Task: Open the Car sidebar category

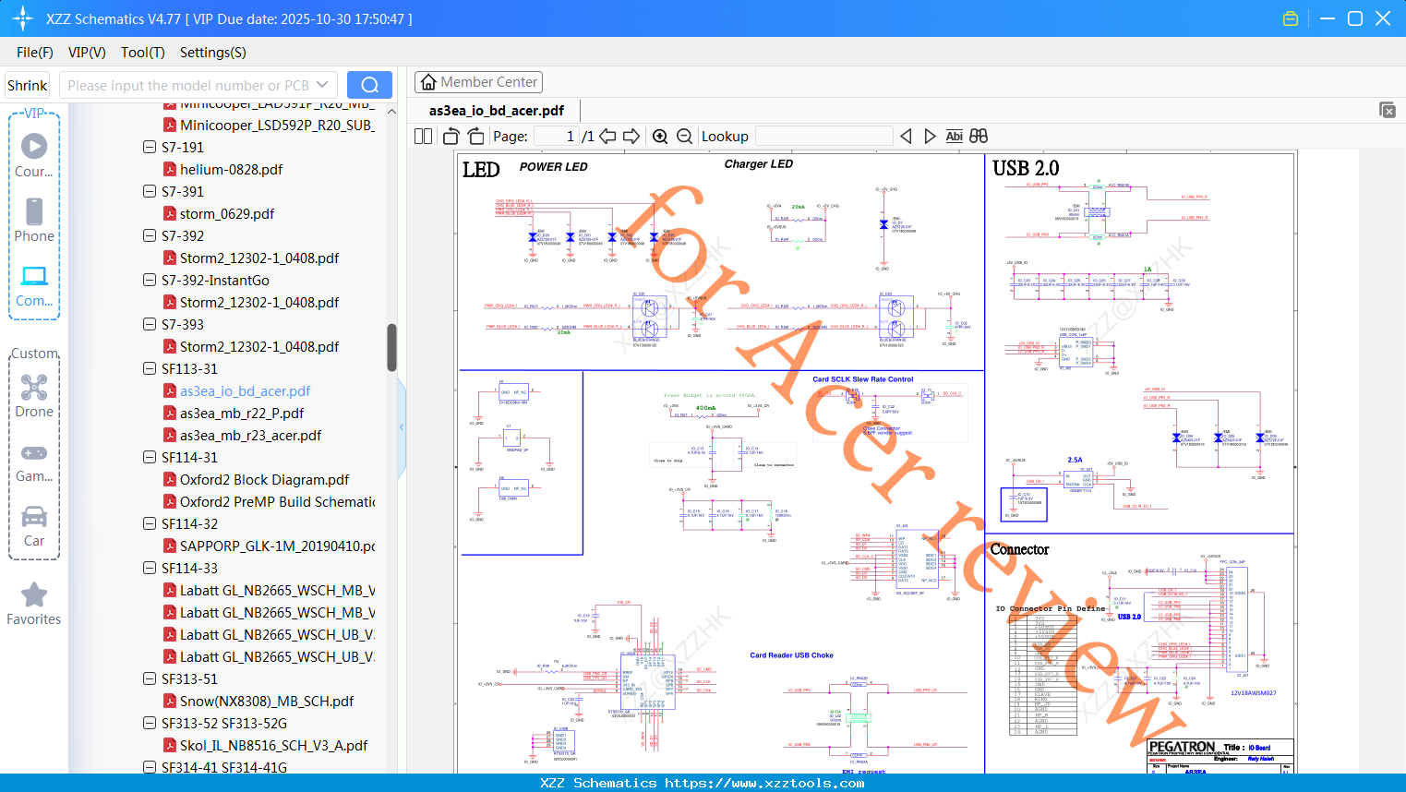Action: (x=34, y=526)
